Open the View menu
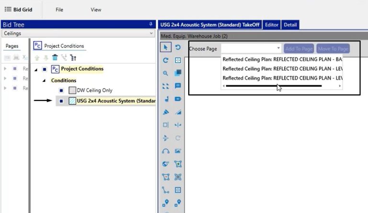The image size is (368, 213). [x=96, y=10]
